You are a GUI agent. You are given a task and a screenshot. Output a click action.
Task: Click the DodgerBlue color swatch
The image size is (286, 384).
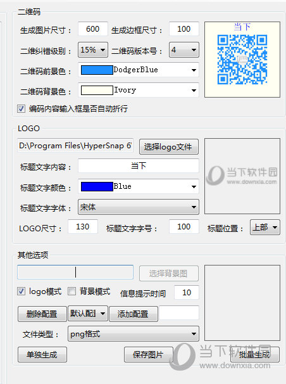pos(97,70)
